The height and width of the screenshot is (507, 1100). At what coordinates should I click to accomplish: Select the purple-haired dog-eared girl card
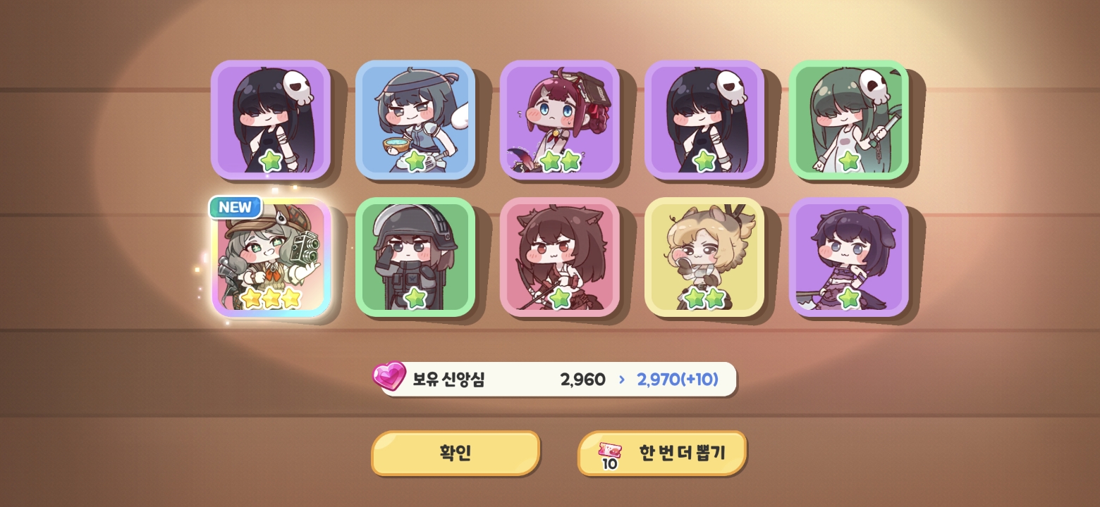click(x=849, y=257)
